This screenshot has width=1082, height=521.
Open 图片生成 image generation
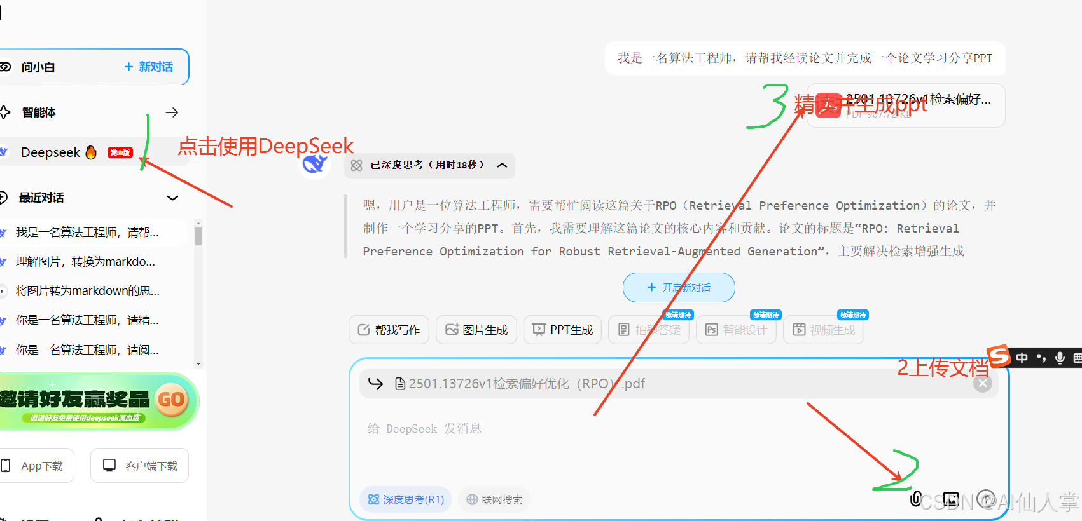click(476, 330)
